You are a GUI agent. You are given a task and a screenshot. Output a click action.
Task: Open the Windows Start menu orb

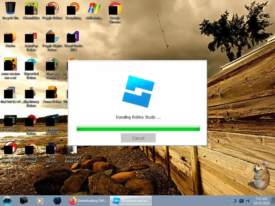click(7, 201)
